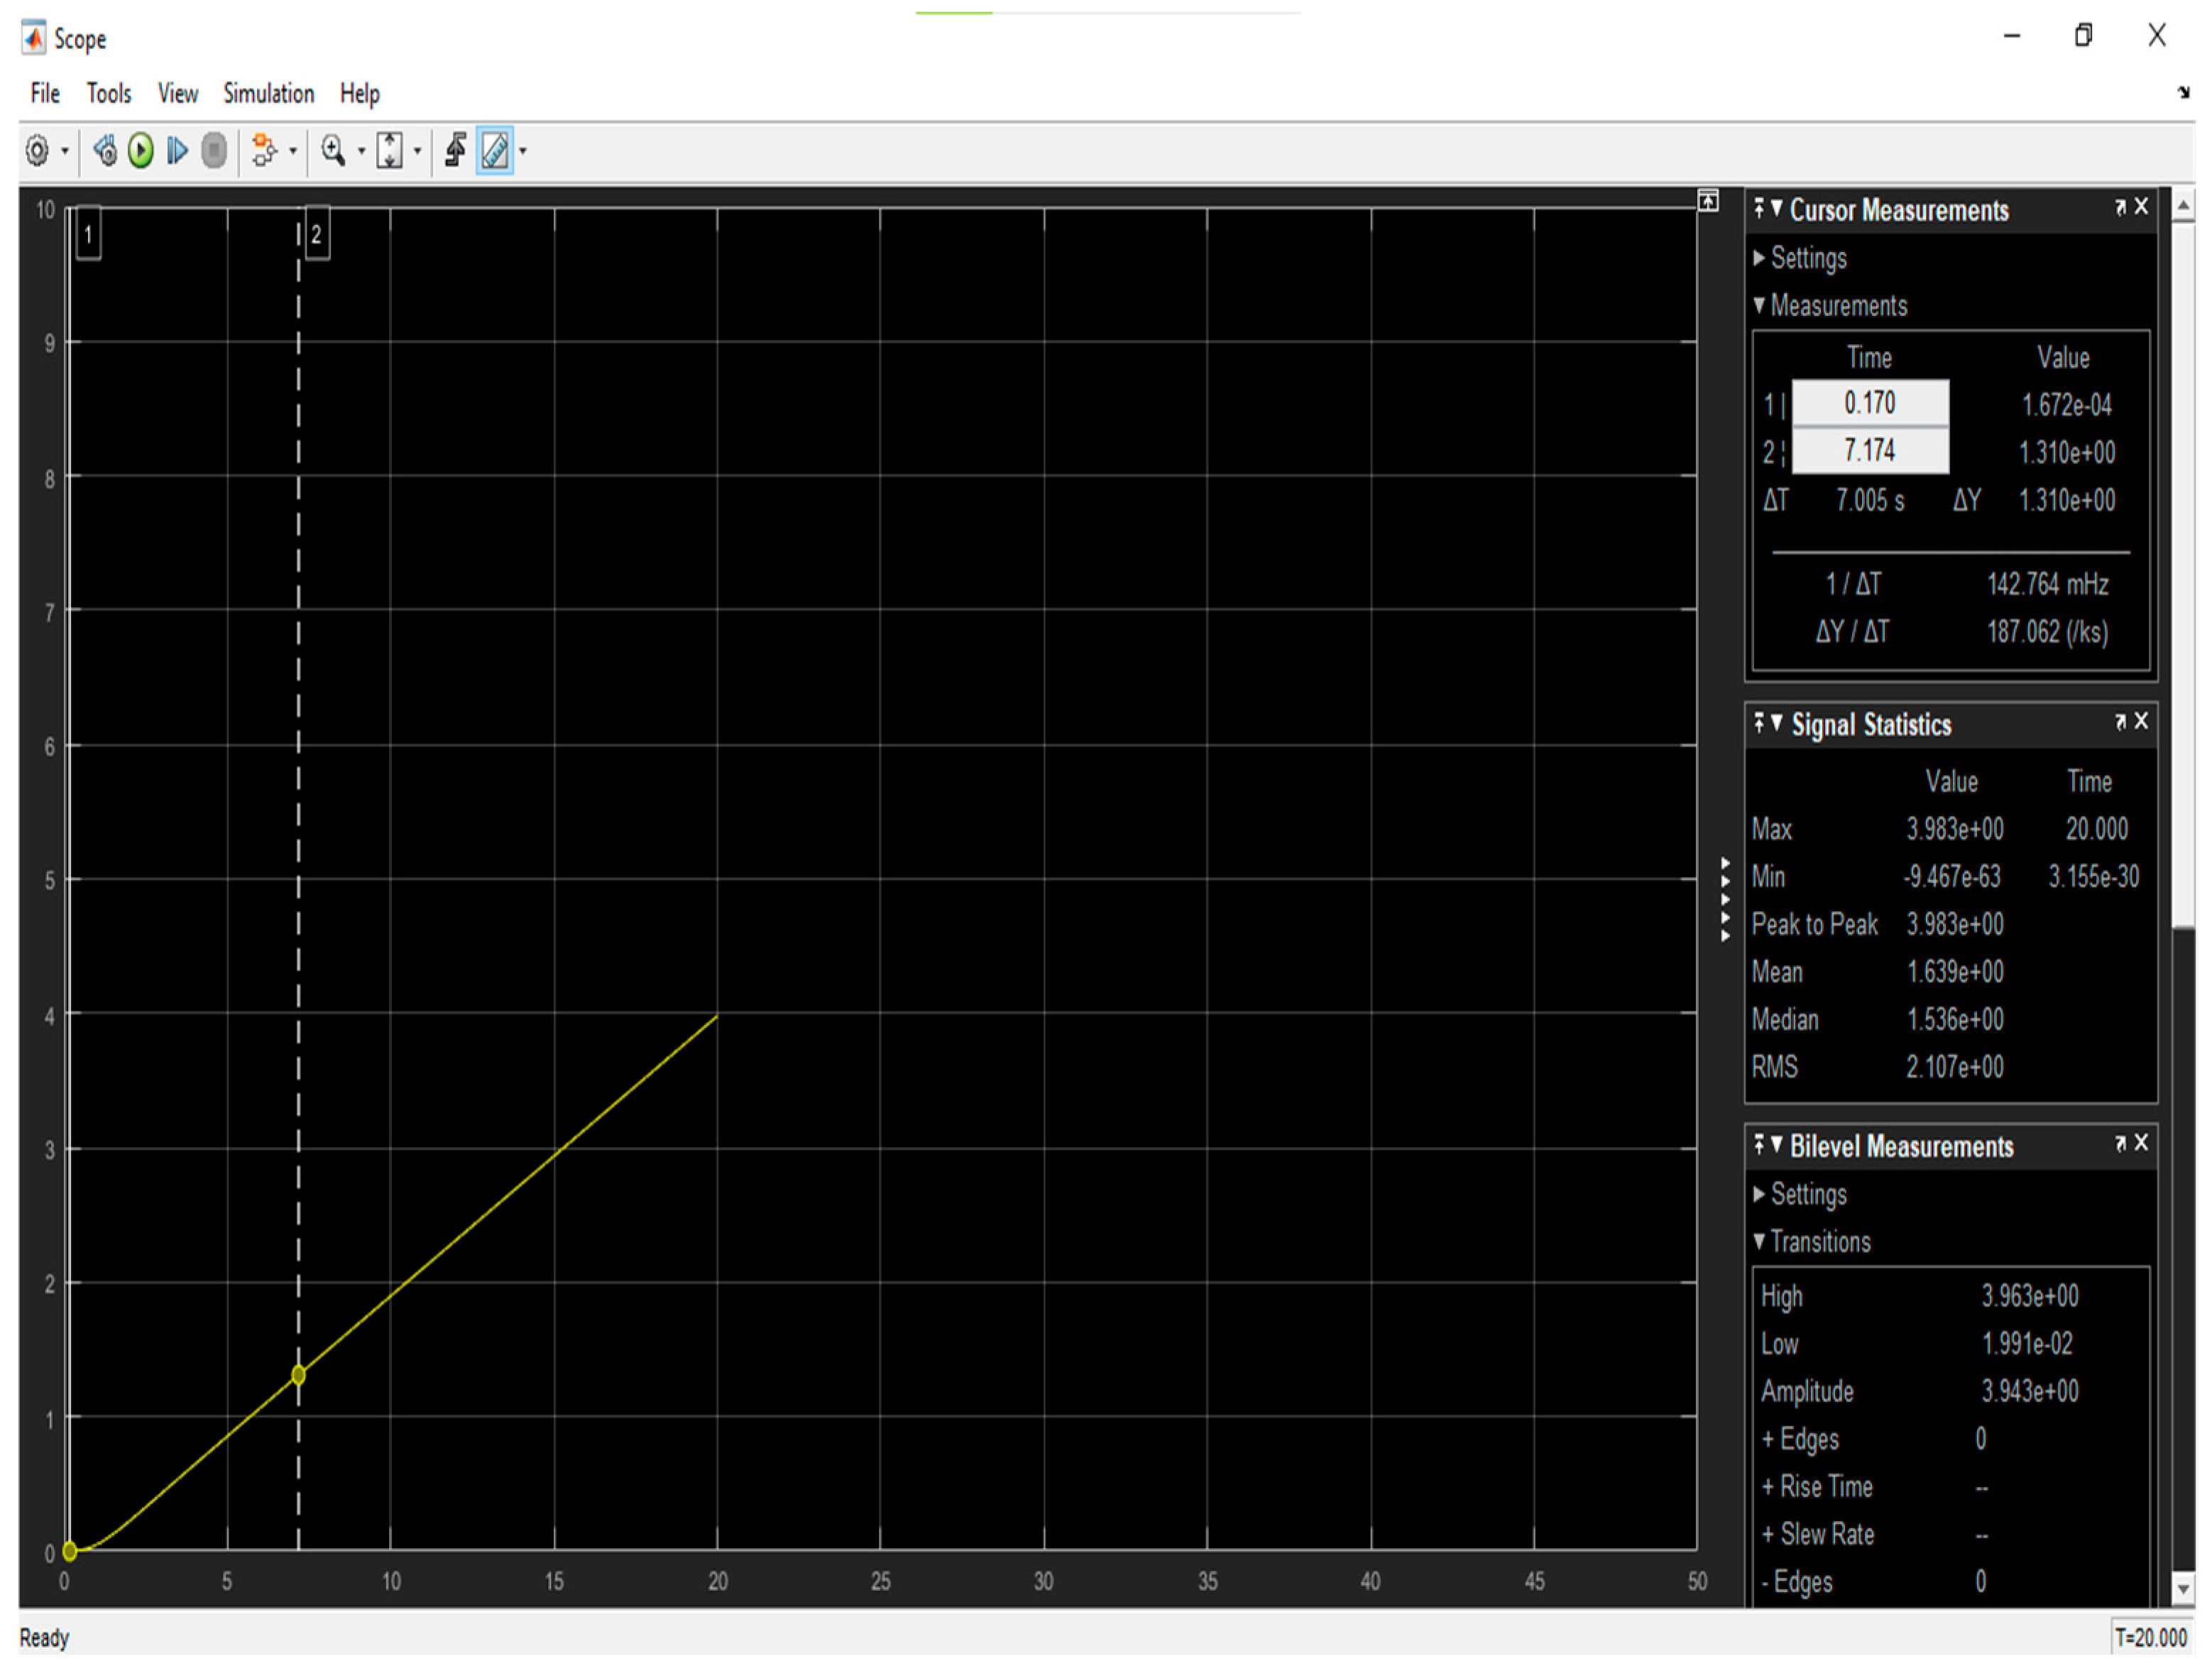
Task: Open dropdown arrow beside configuration gear
Action: 65,152
